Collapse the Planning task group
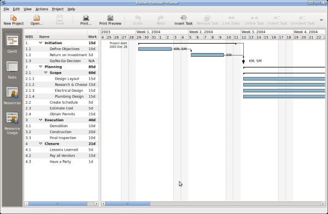The image size is (328, 214). [x=40, y=67]
